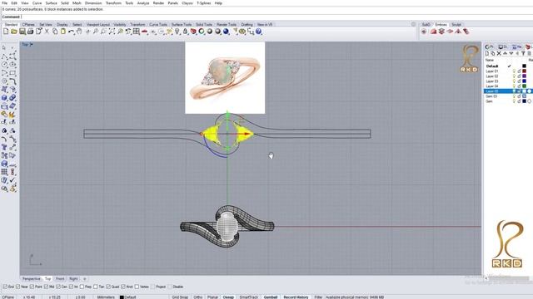Toggle Record History in the status bar
533x299 pixels.
tap(296, 297)
